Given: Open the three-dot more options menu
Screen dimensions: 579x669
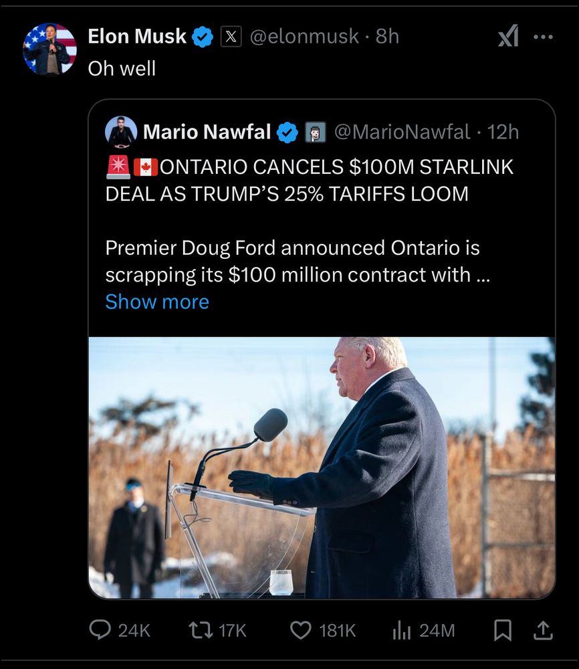Looking at the screenshot, I should (x=543, y=37).
